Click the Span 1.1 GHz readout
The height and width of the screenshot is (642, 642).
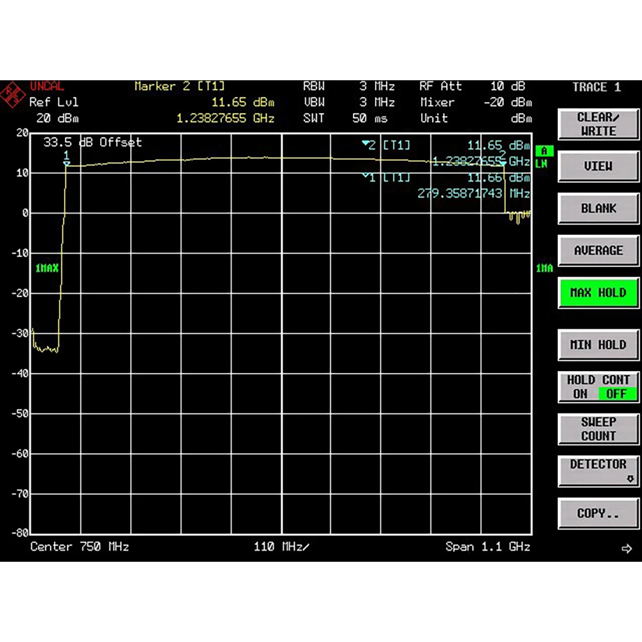pyautogui.click(x=487, y=547)
